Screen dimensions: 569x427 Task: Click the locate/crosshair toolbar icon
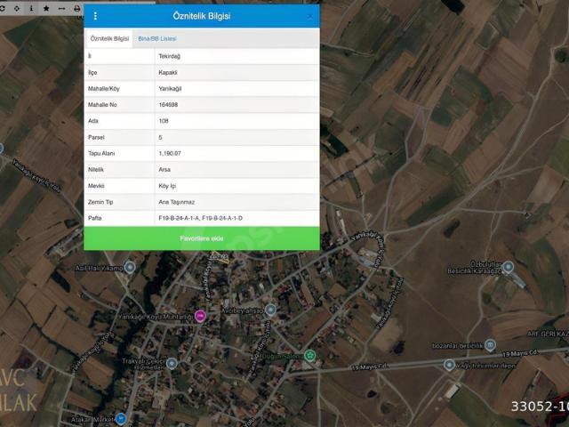click(x=17, y=8)
